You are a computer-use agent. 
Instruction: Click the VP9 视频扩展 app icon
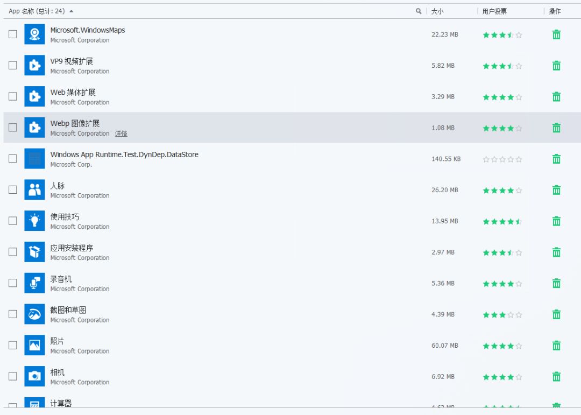pos(34,65)
